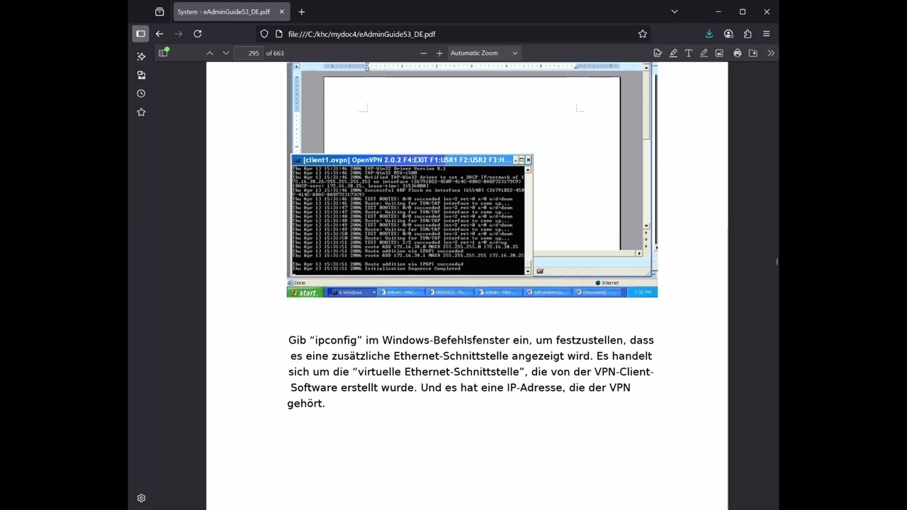The height and width of the screenshot is (510, 907).
Task: Open the tracking protection shield icon
Action: [264, 33]
